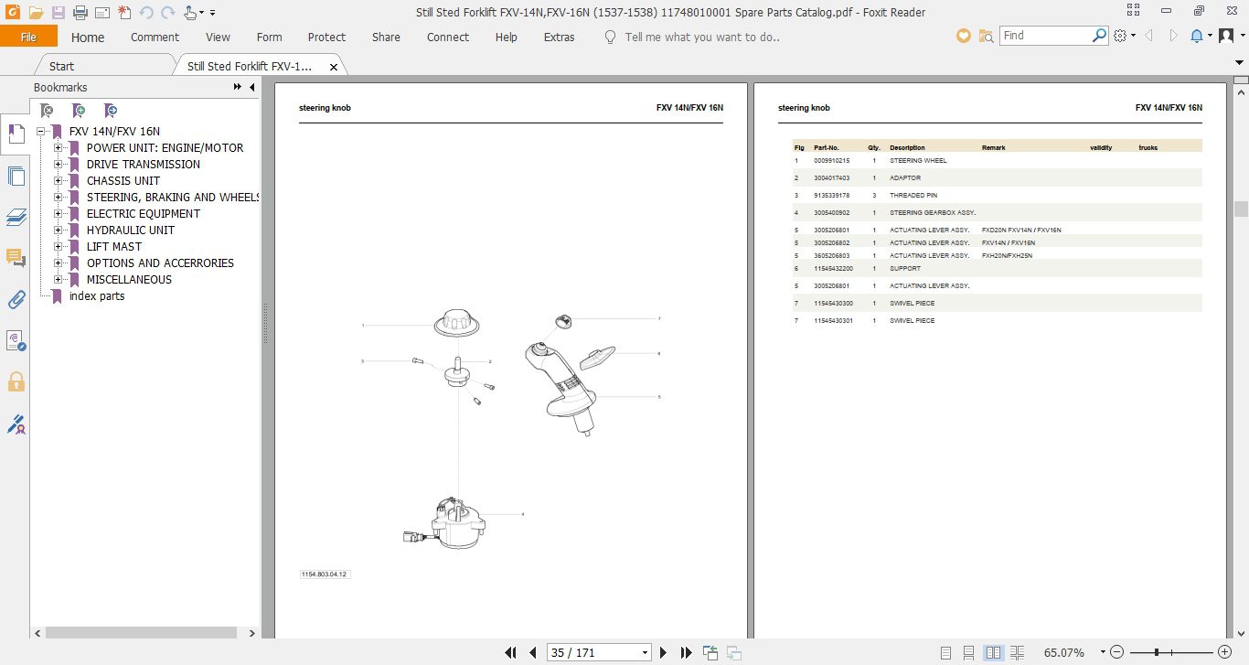Click the Print icon in quick toolbar
The width and height of the screenshot is (1249, 665).
coord(80,13)
